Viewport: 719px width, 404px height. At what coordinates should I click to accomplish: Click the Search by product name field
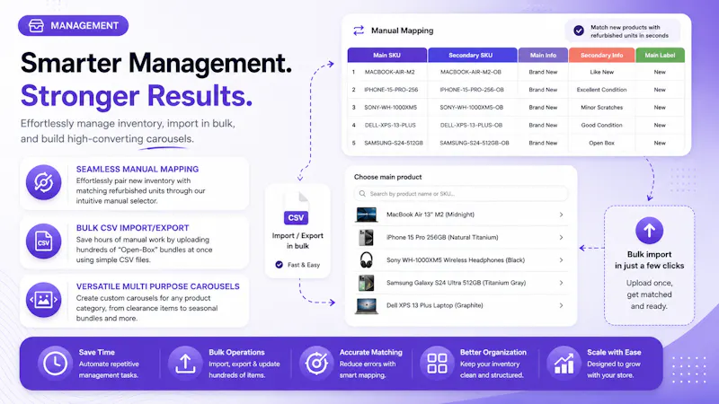(x=460, y=194)
